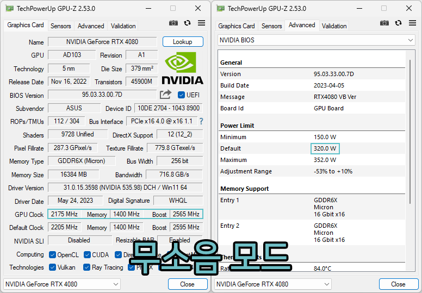Click the Advanced panel vertical scrollbar
The width and height of the screenshot is (422, 293).
coord(410,132)
